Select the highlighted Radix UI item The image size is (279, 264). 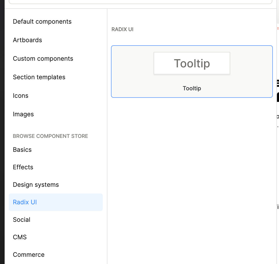click(56, 202)
